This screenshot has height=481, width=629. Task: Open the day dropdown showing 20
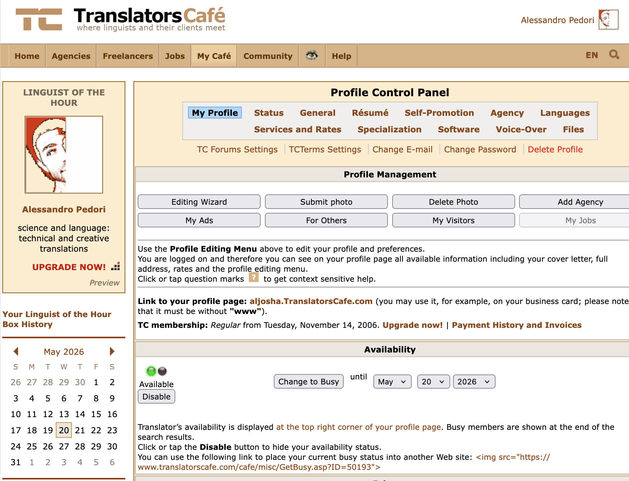click(x=433, y=382)
